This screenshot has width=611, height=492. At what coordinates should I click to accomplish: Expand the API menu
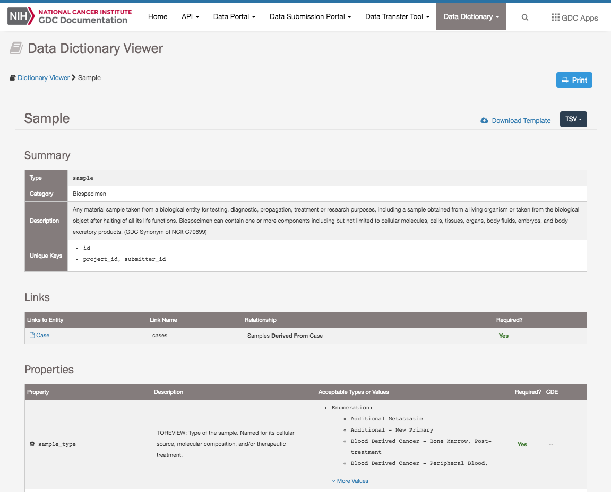190,17
